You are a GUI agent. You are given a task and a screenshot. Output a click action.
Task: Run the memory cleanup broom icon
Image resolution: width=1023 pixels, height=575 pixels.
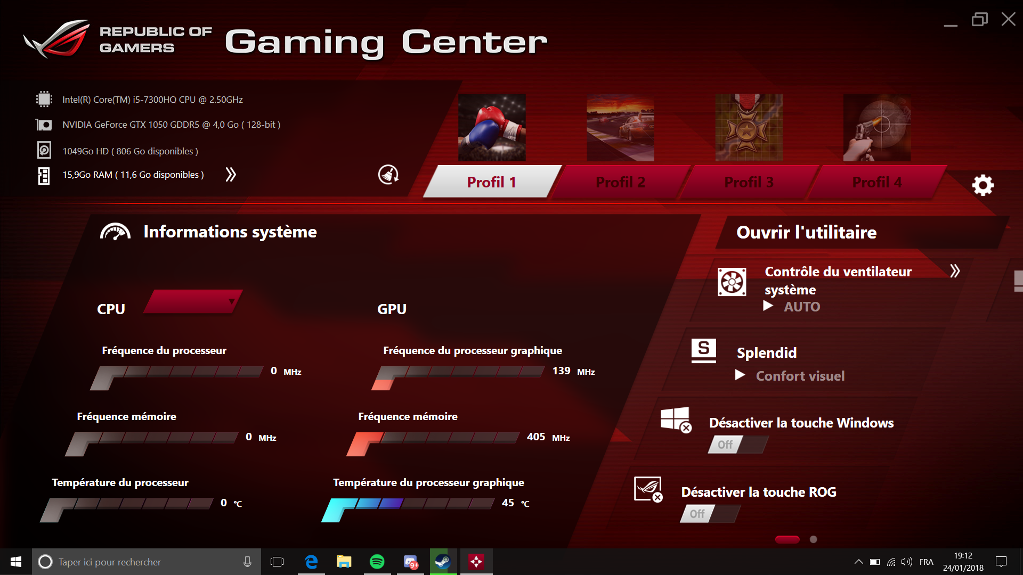pos(388,174)
